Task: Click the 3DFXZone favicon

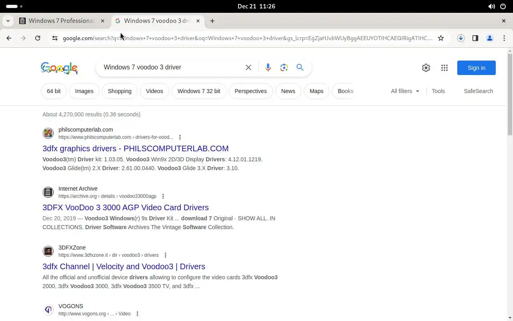Action: pyautogui.click(x=48, y=251)
